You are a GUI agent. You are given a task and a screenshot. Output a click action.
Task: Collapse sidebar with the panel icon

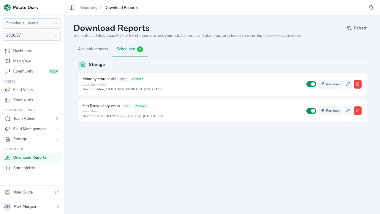tap(72, 8)
